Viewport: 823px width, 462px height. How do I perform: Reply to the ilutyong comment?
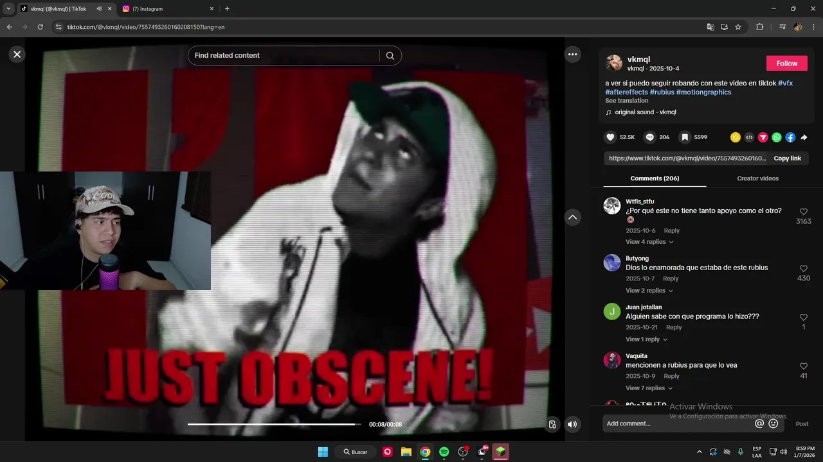point(671,278)
